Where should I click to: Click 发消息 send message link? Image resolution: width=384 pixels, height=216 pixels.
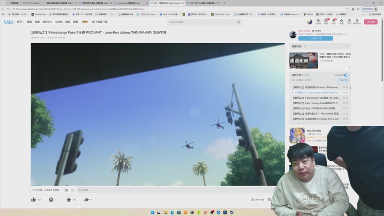[x=317, y=31]
